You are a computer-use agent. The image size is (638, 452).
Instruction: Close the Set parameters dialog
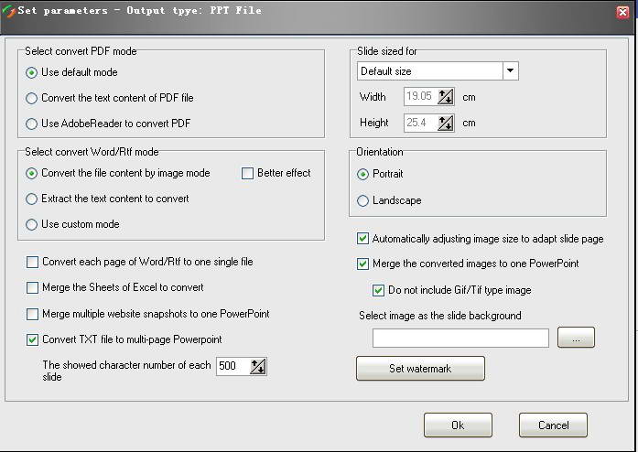(x=622, y=11)
